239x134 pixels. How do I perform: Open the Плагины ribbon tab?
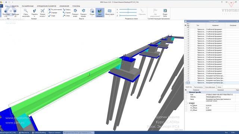pyautogui.click(x=76, y=6)
